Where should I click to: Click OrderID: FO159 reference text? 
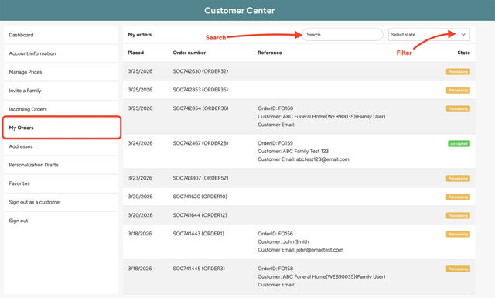pos(275,143)
